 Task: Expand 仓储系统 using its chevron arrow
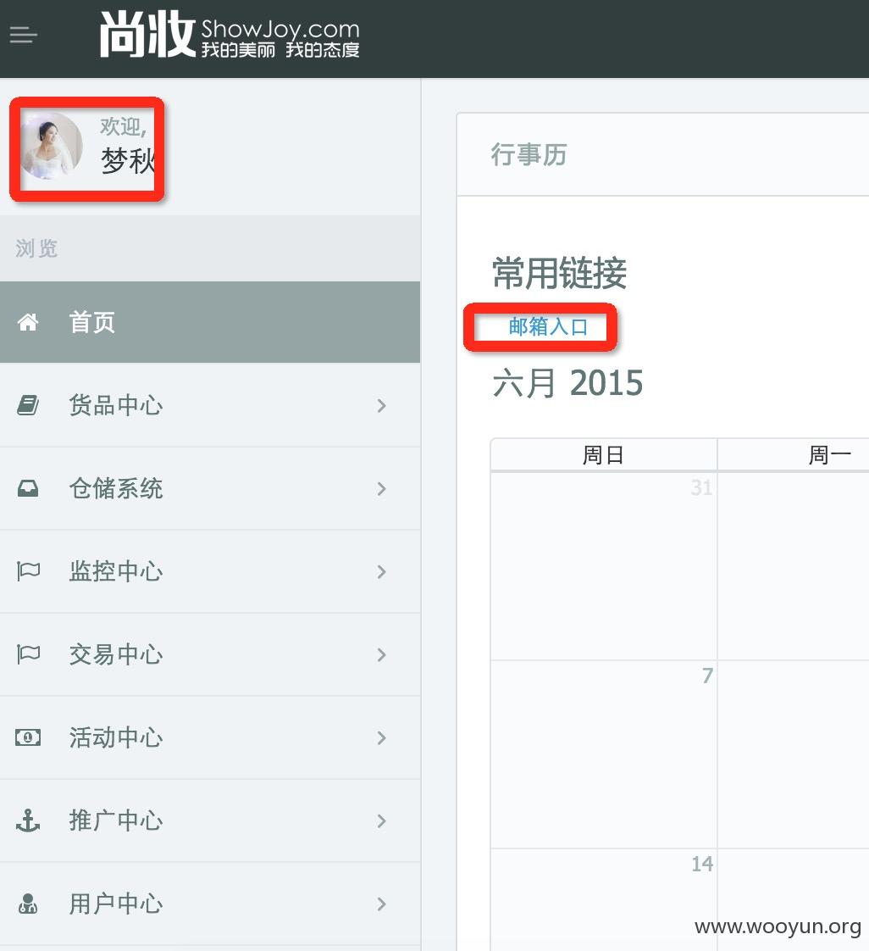[x=381, y=489]
